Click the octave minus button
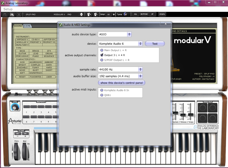 18,134
